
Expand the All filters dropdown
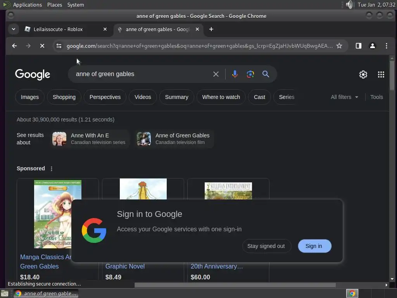(344, 97)
